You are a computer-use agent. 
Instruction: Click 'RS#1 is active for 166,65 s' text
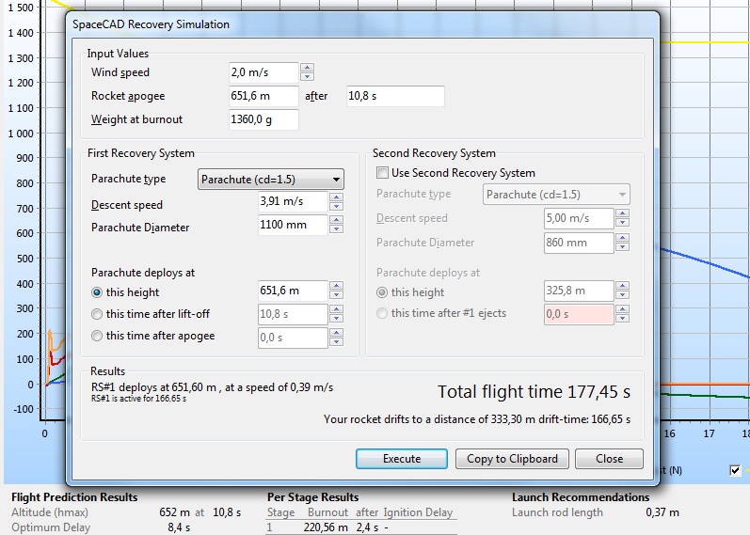tap(138, 399)
